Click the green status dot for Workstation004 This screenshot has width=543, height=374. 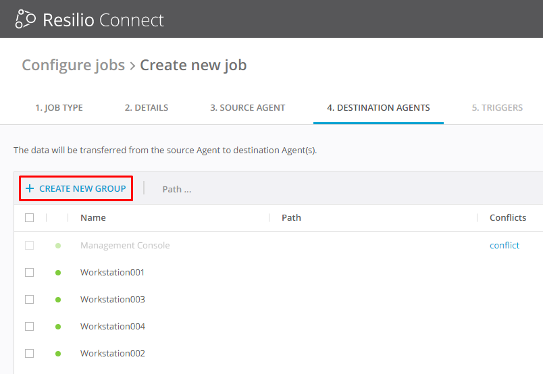(x=58, y=327)
